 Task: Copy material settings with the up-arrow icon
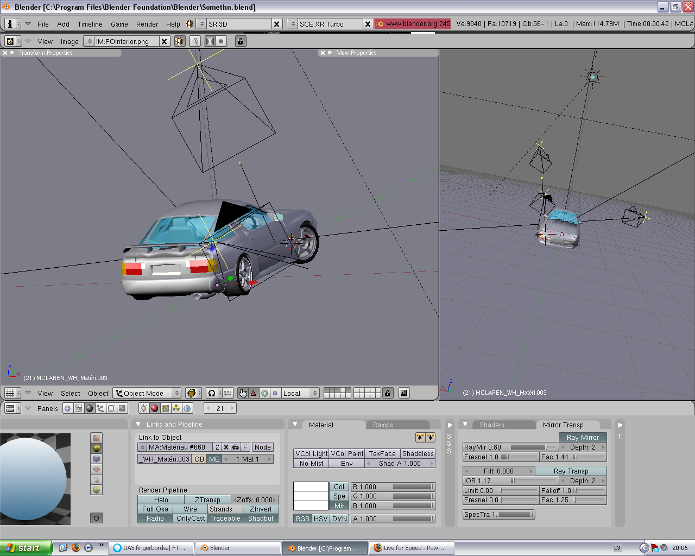tap(420, 438)
